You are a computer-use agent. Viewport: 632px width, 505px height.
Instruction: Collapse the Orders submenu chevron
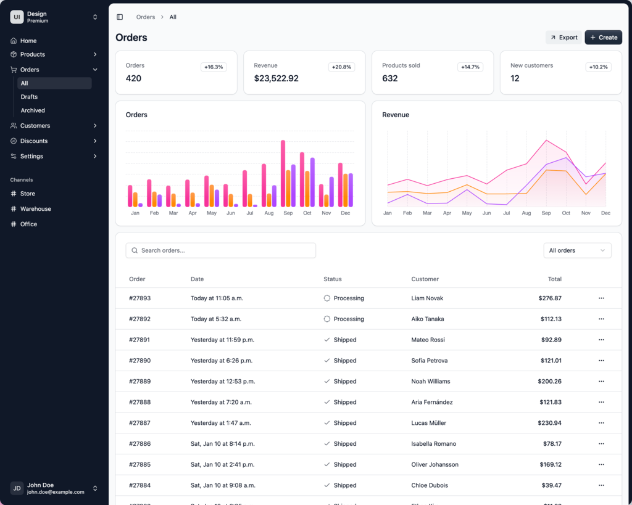95,70
